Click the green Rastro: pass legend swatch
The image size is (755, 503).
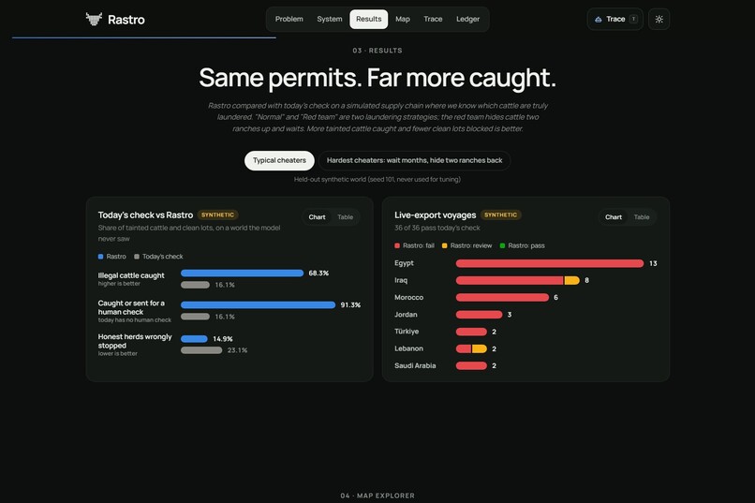click(x=502, y=245)
